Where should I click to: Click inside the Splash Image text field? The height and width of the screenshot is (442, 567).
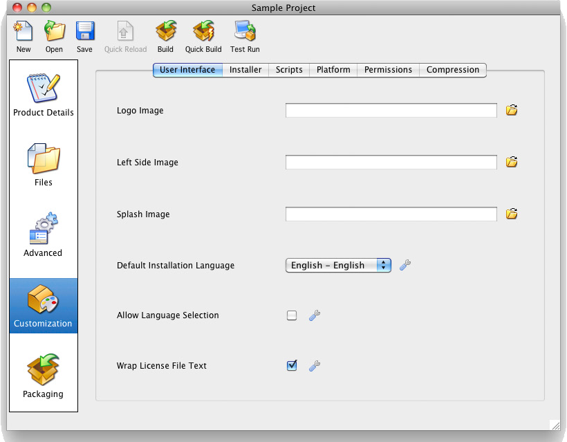coord(391,214)
